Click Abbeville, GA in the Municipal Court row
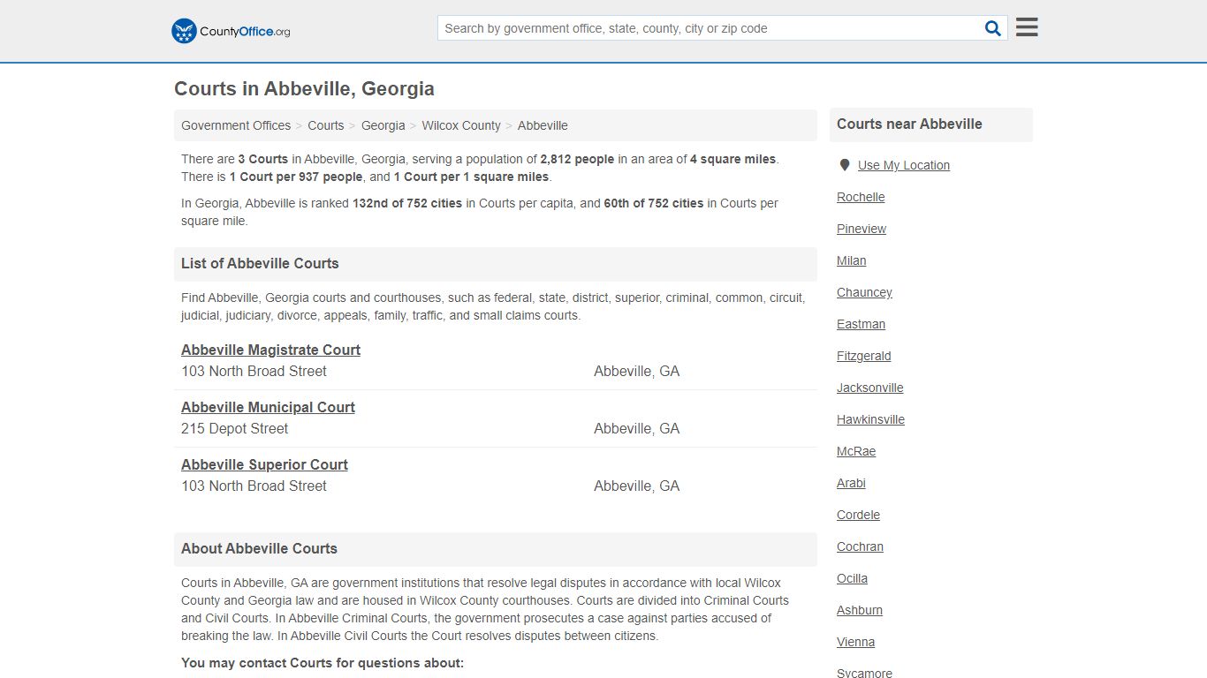 636,428
